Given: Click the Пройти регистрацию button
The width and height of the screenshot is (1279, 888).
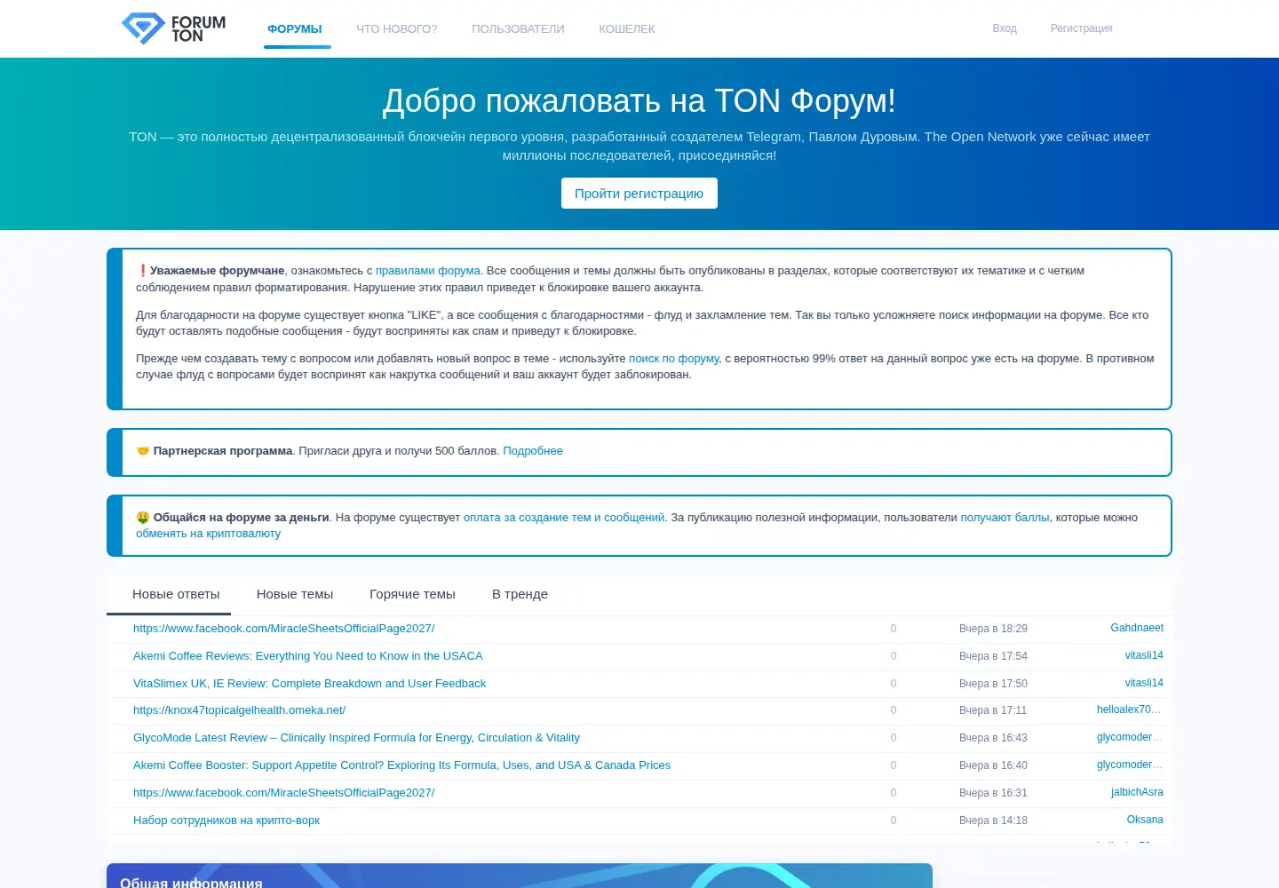Looking at the screenshot, I should (x=639, y=194).
